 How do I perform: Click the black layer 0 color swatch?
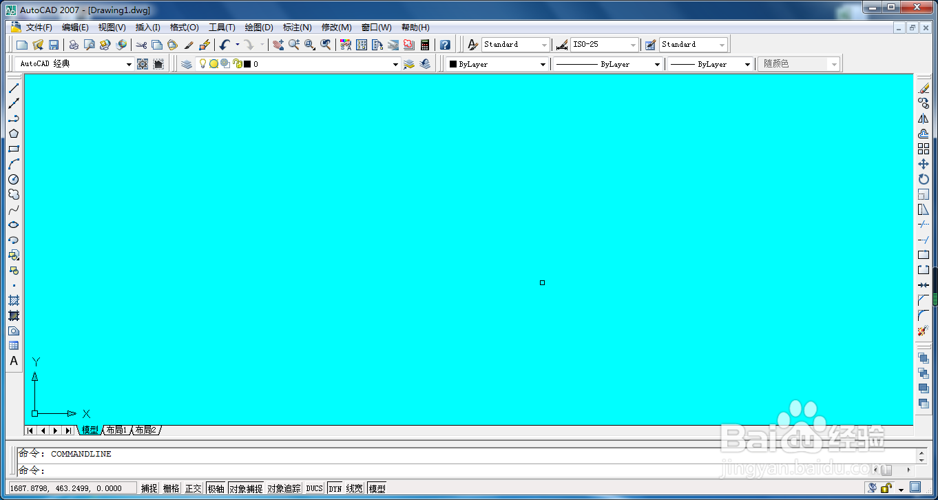tap(247, 64)
